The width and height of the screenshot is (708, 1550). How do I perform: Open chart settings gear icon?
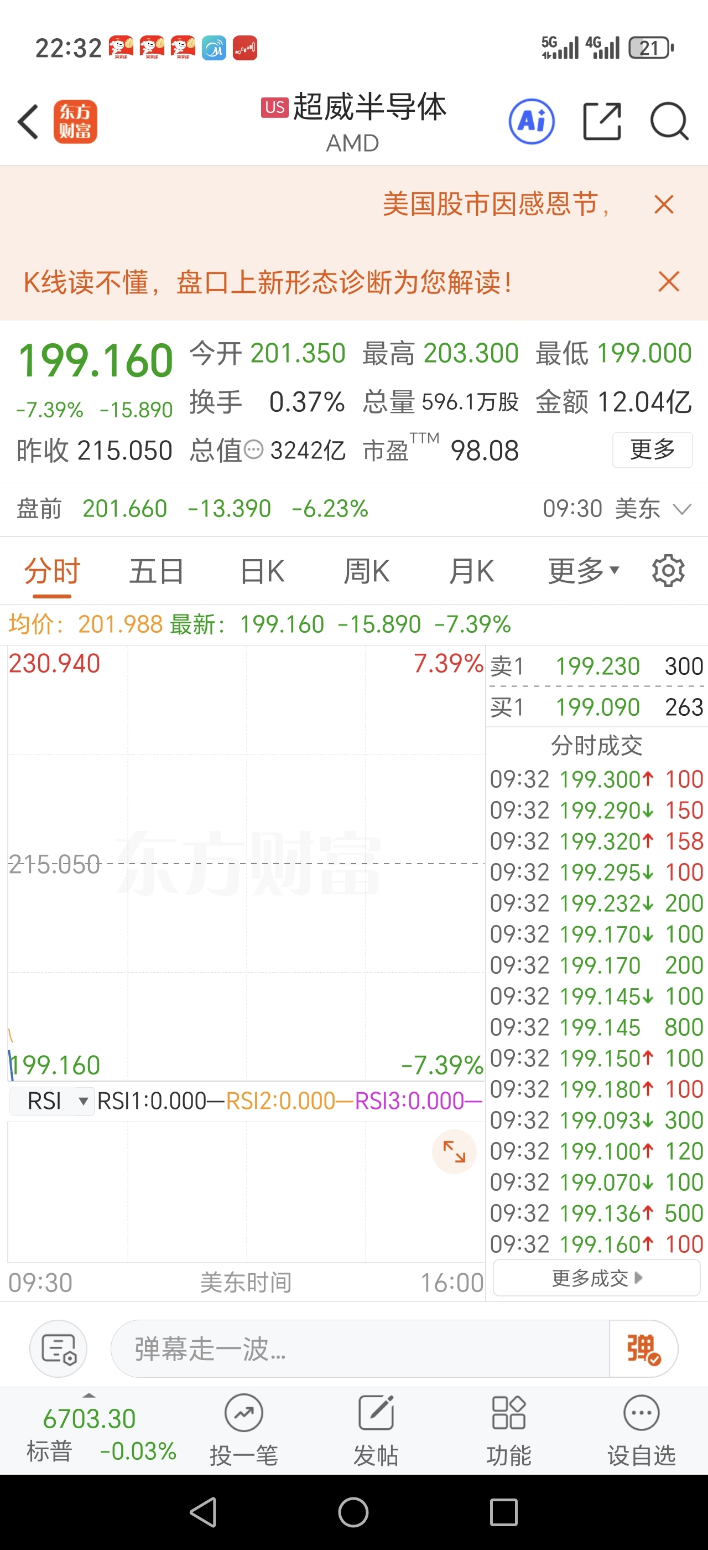coord(668,570)
